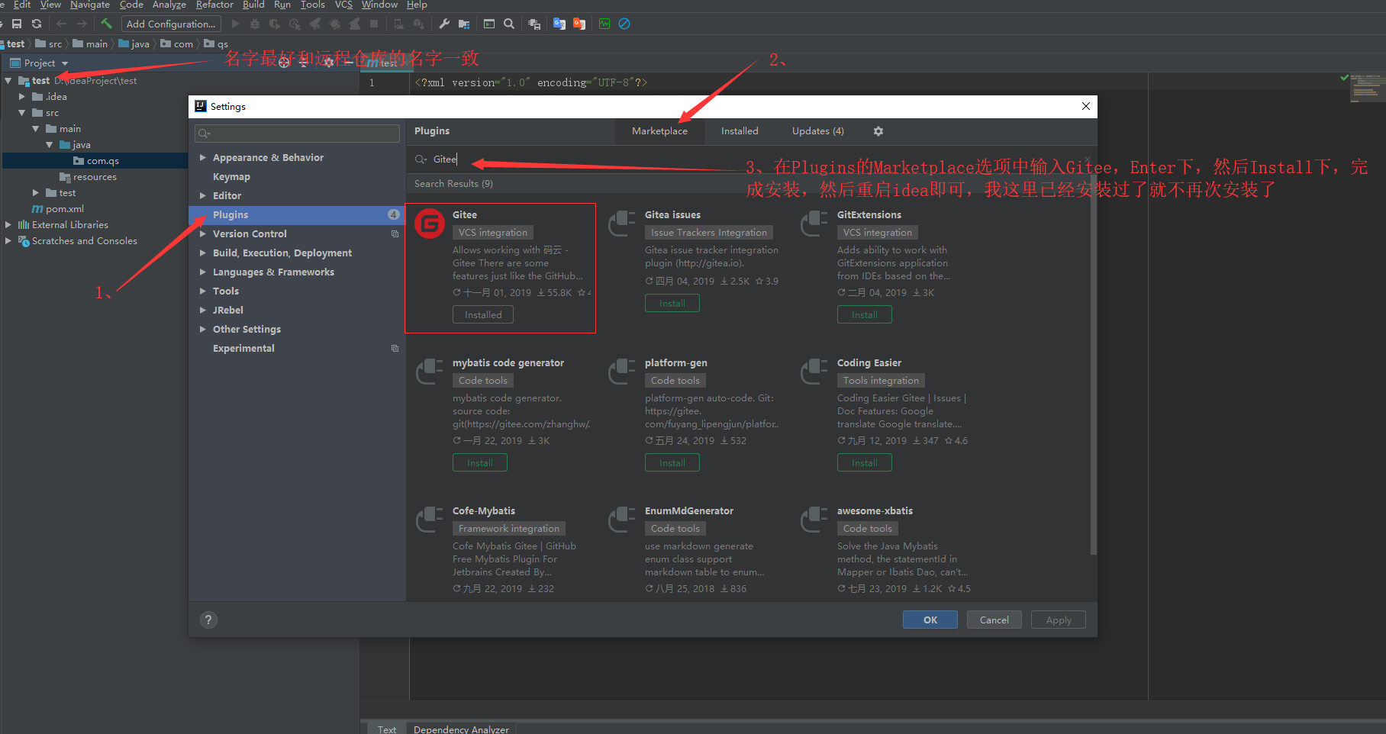Select pom.xml in project tree

[58, 209]
